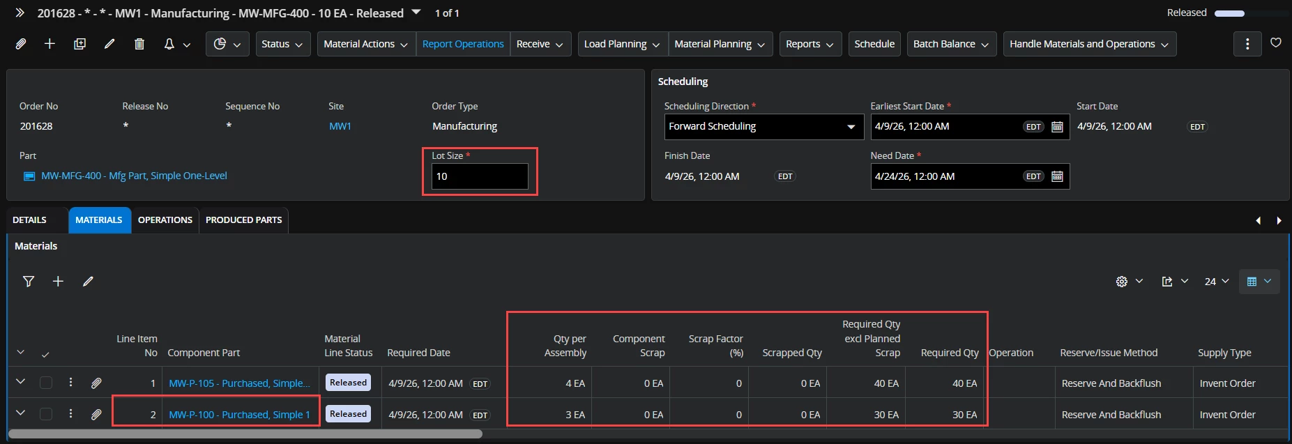Viewport: 1292px width, 444px height.
Task: Open the MW-P-105 component part link
Action: 239,383
